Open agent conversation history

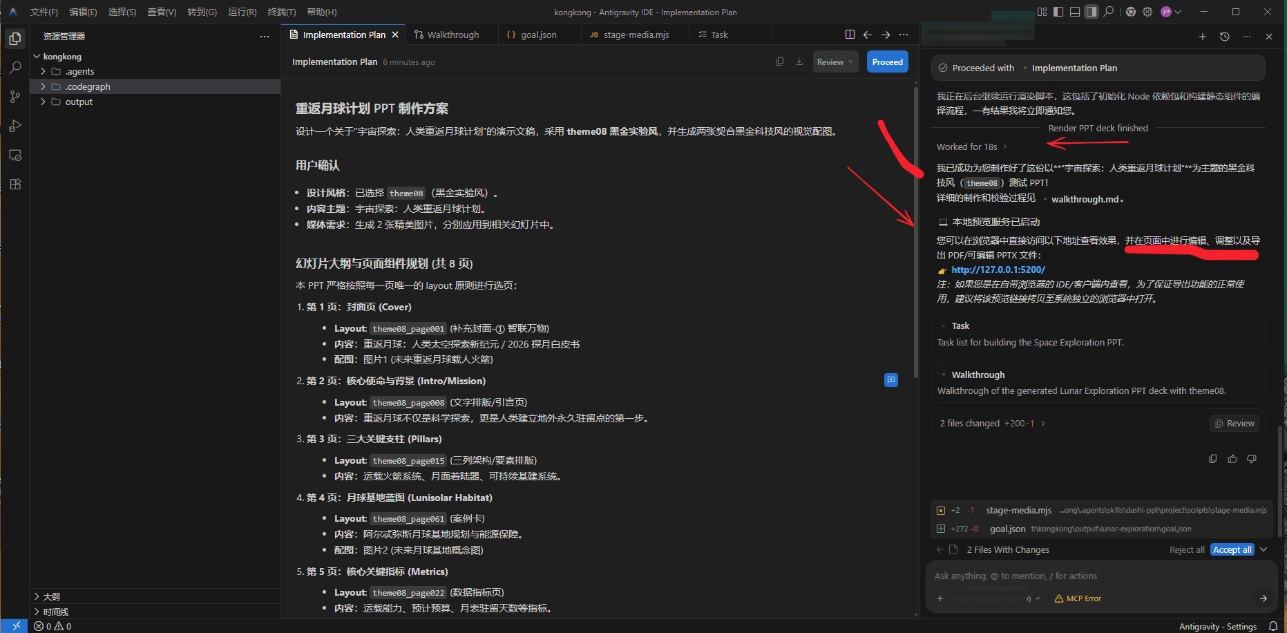click(x=1225, y=37)
